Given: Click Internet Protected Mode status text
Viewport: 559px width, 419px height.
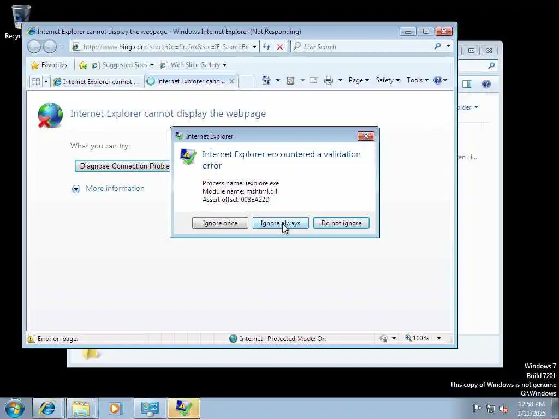Looking at the screenshot, I should point(283,338).
